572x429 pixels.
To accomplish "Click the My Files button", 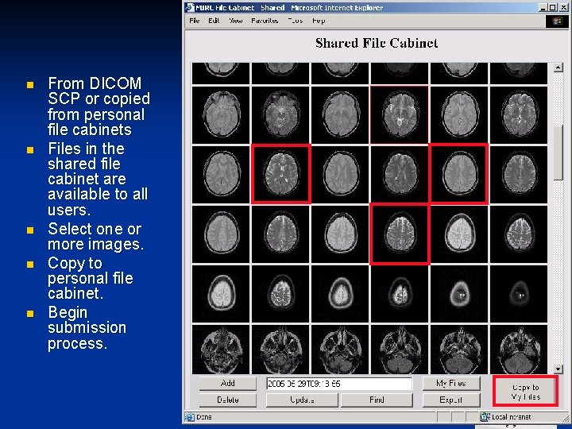I will pyautogui.click(x=451, y=383).
